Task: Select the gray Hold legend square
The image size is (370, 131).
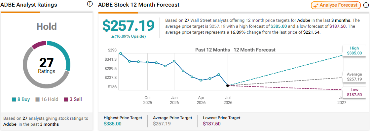Action: 38,99
